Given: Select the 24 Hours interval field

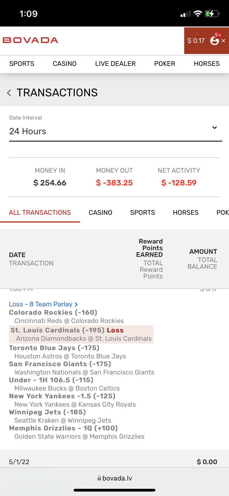Looking at the screenshot, I should click(111, 131).
